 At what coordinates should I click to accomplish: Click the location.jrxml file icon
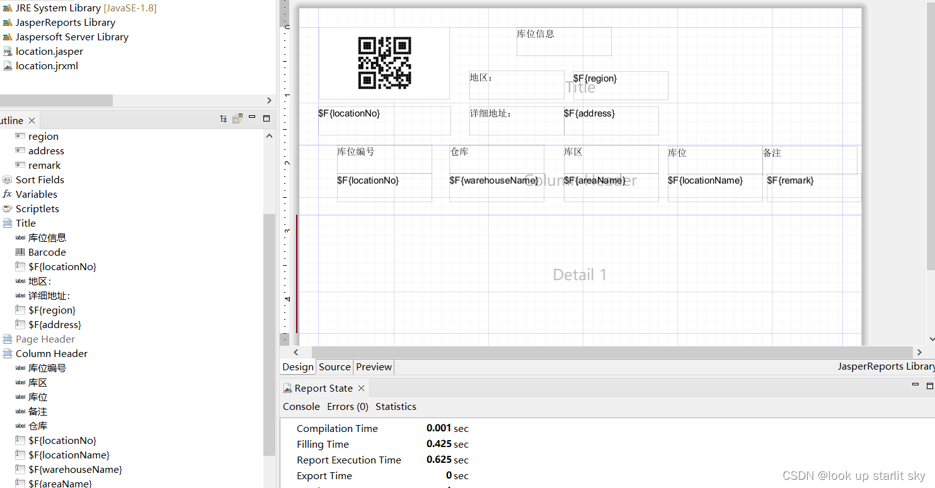(x=9, y=65)
